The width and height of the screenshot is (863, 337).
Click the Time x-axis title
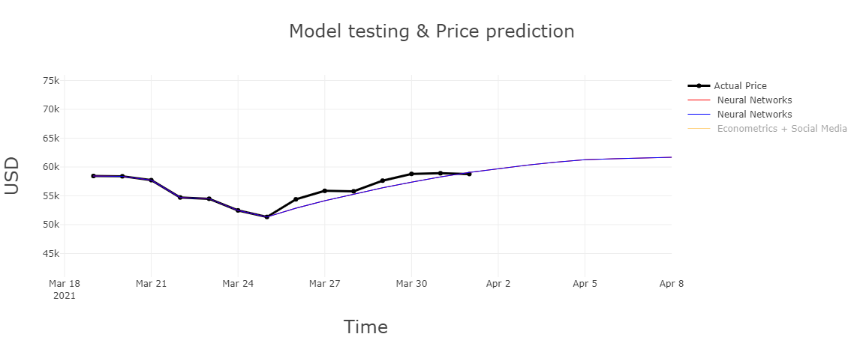coord(365,327)
